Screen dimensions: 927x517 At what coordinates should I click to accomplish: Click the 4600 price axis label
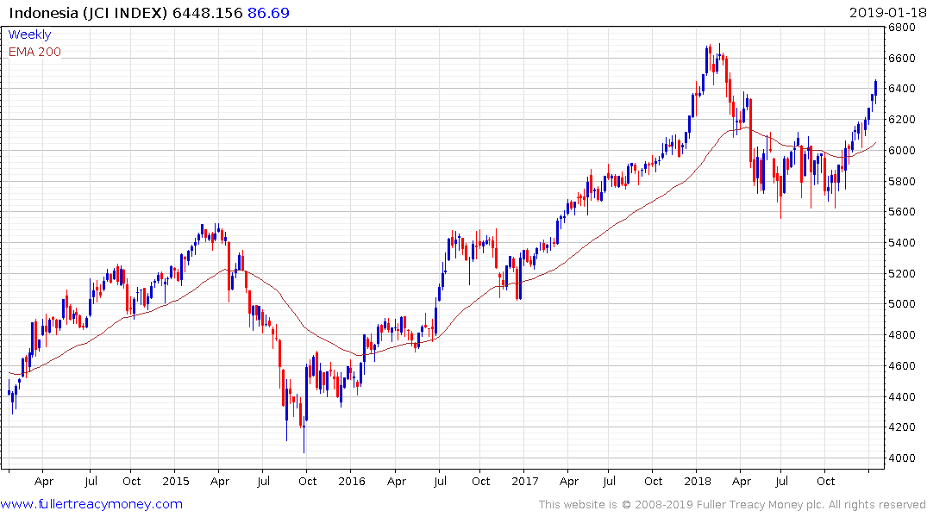(x=902, y=365)
